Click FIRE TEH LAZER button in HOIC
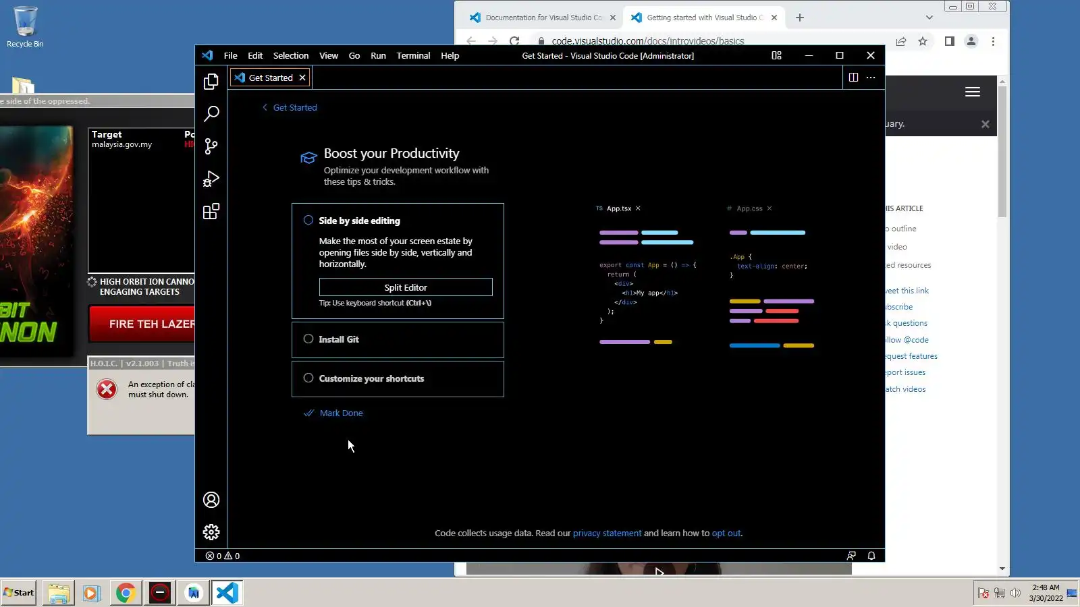The image size is (1080, 607). pyautogui.click(x=142, y=324)
